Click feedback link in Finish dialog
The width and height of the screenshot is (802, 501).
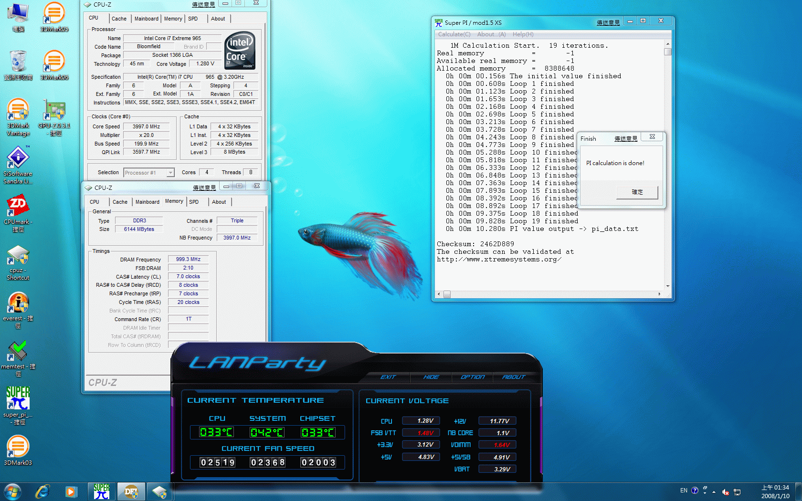(626, 138)
